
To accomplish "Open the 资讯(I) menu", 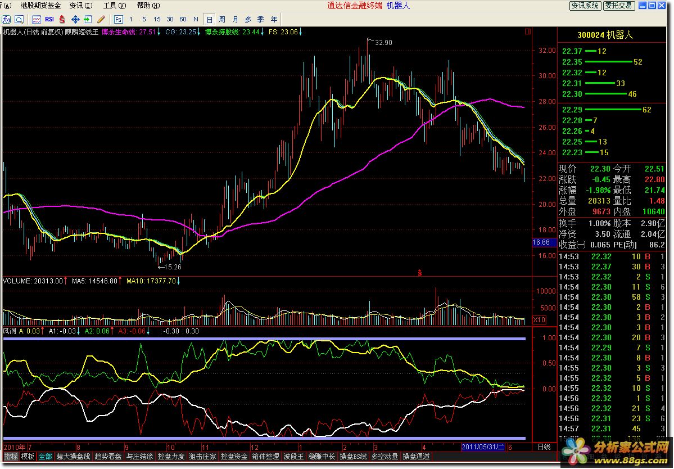I will click(81, 6).
